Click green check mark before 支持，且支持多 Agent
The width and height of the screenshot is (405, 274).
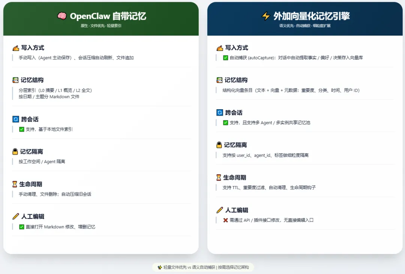tap(225, 122)
